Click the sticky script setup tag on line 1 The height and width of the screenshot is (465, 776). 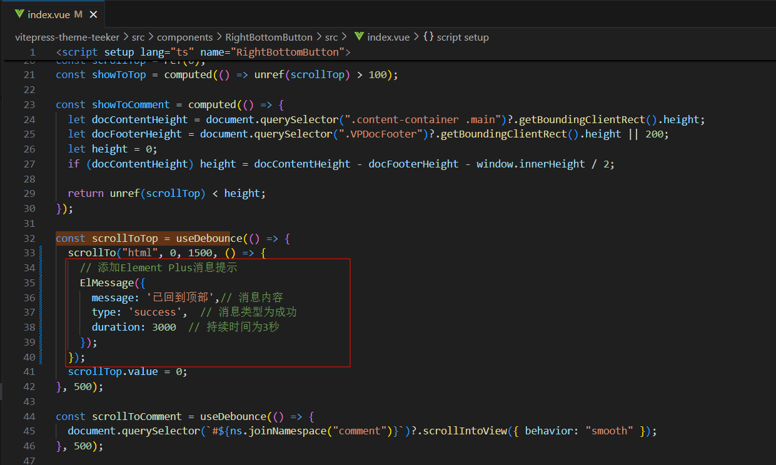pyautogui.click(x=203, y=52)
